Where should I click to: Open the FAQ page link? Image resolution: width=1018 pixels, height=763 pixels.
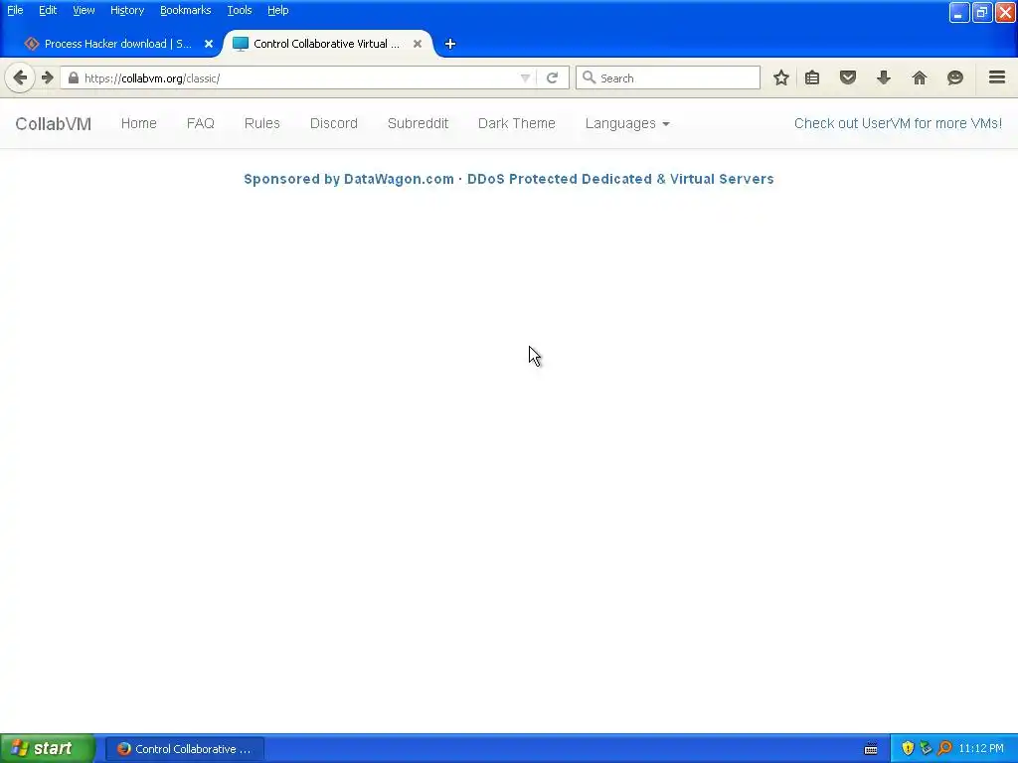pyautogui.click(x=201, y=123)
